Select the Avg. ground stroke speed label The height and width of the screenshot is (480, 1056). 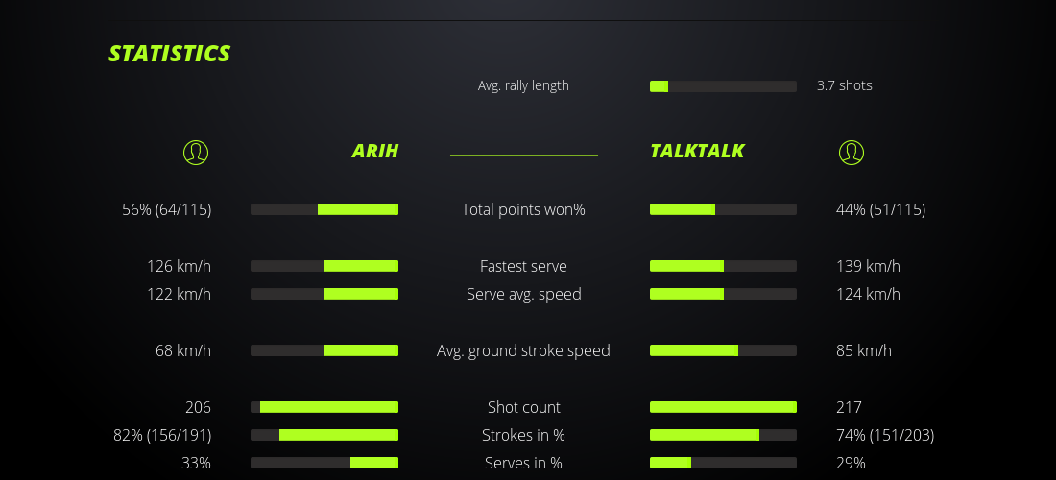pyautogui.click(x=523, y=350)
